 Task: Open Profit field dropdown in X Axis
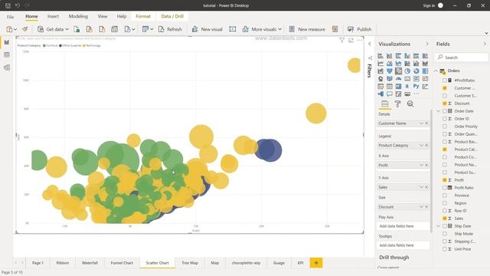point(421,165)
